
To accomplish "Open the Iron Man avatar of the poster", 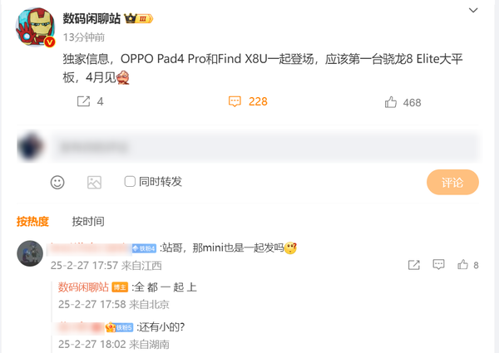I will coord(36,27).
